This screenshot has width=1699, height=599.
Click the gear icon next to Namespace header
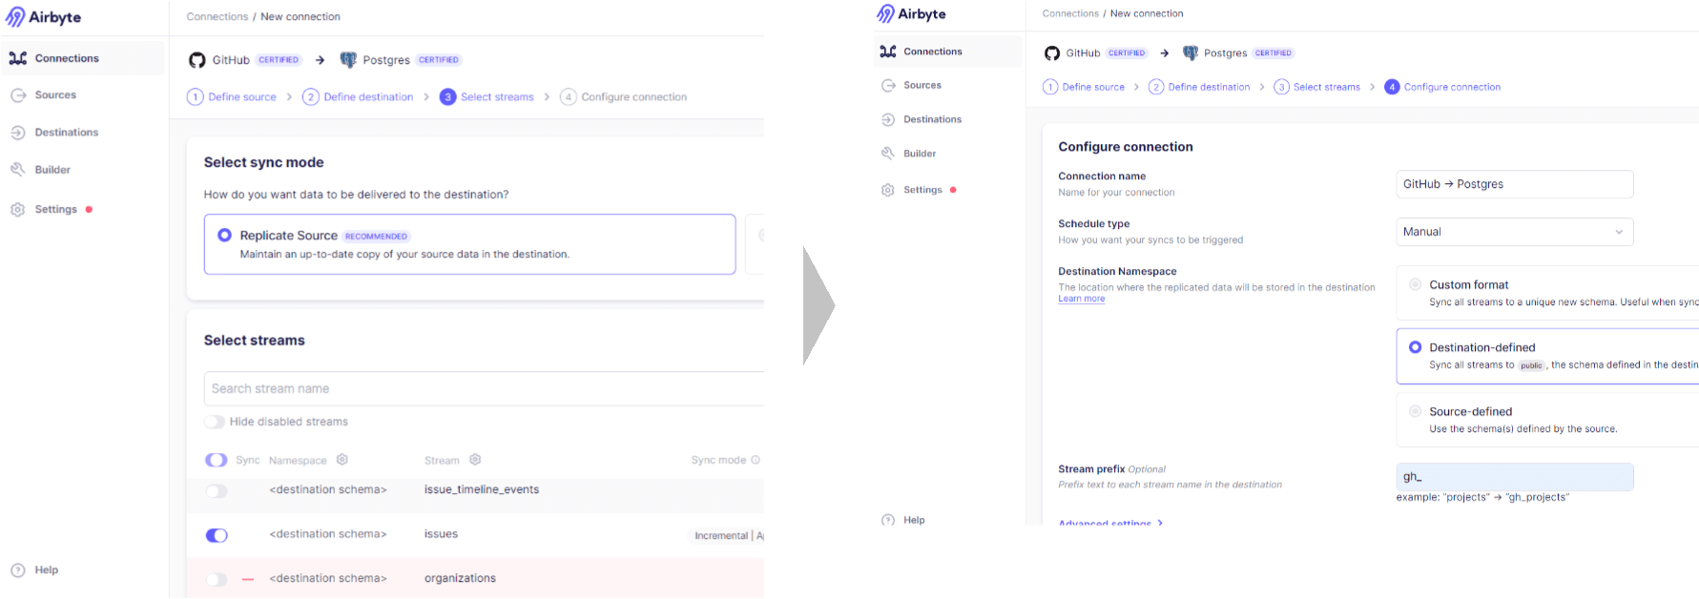pyautogui.click(x=342, y=460)
